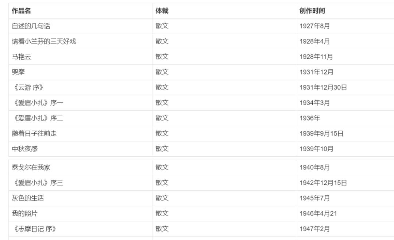Select the 随着日子往前走 title
This screenshot has width=394, height=240.
click(34, 134)
